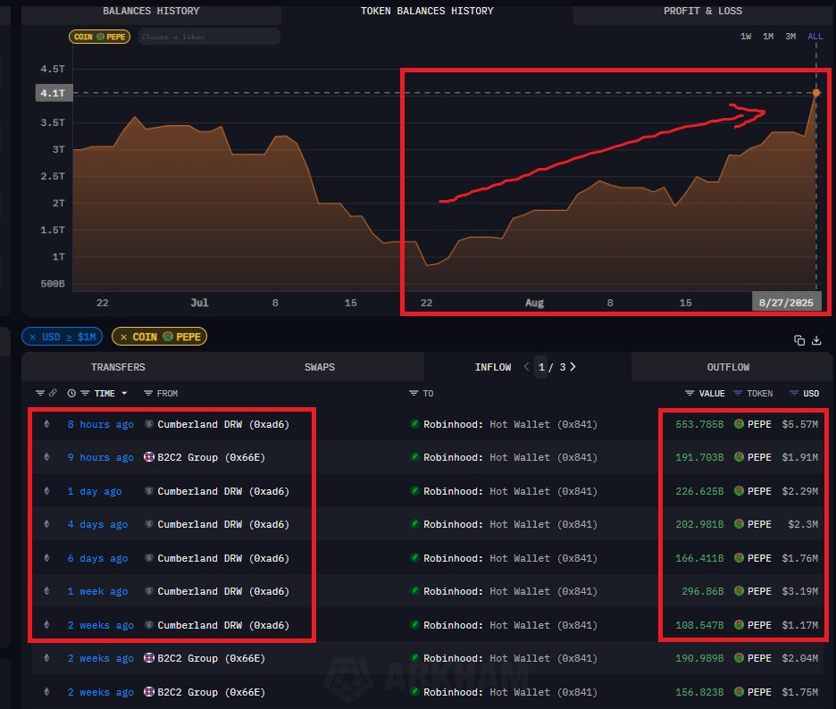The width and height of the screenshot is (836, 709).
Task: Open the 8 hours ago transaction
Action: coord(100,424)
